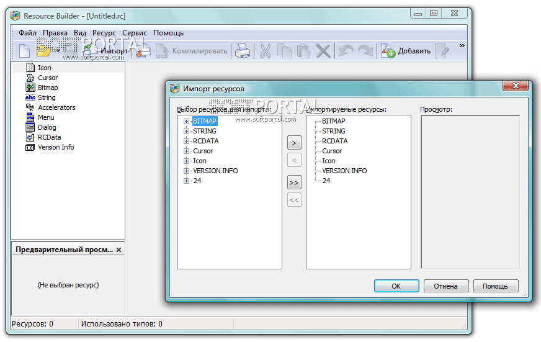Expand the Icon node in import selection

(186, 161)
